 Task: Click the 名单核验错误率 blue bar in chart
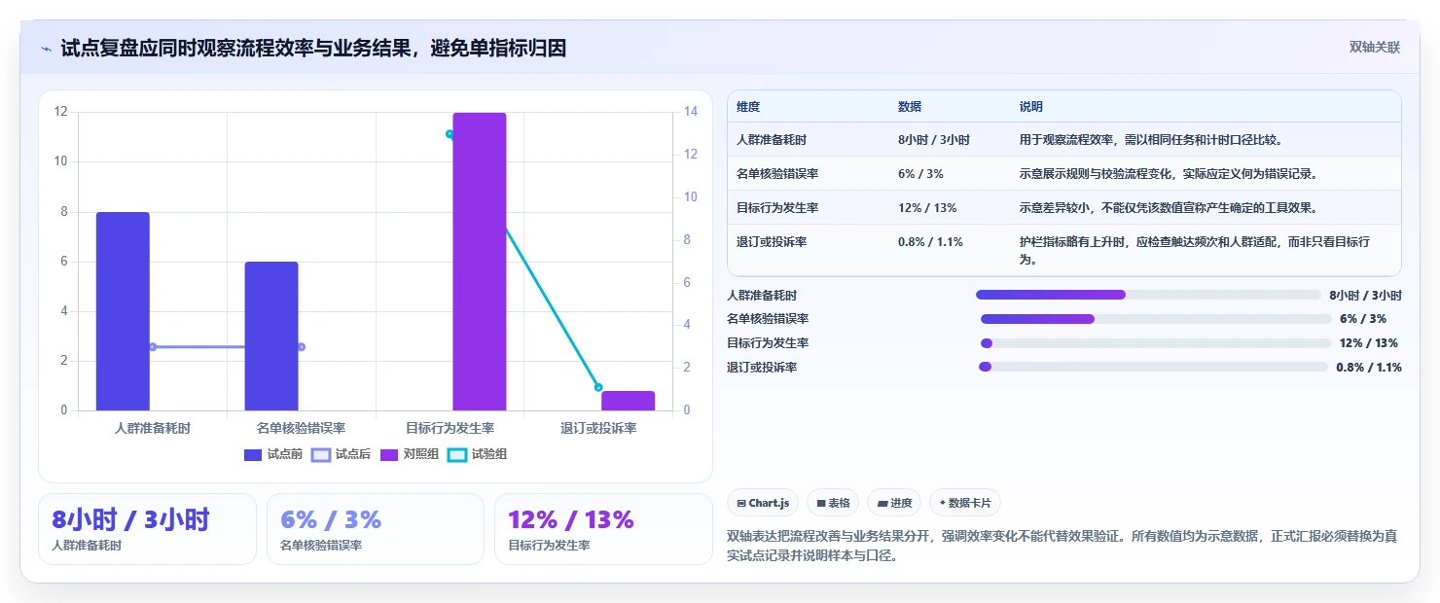pos(271,337)
